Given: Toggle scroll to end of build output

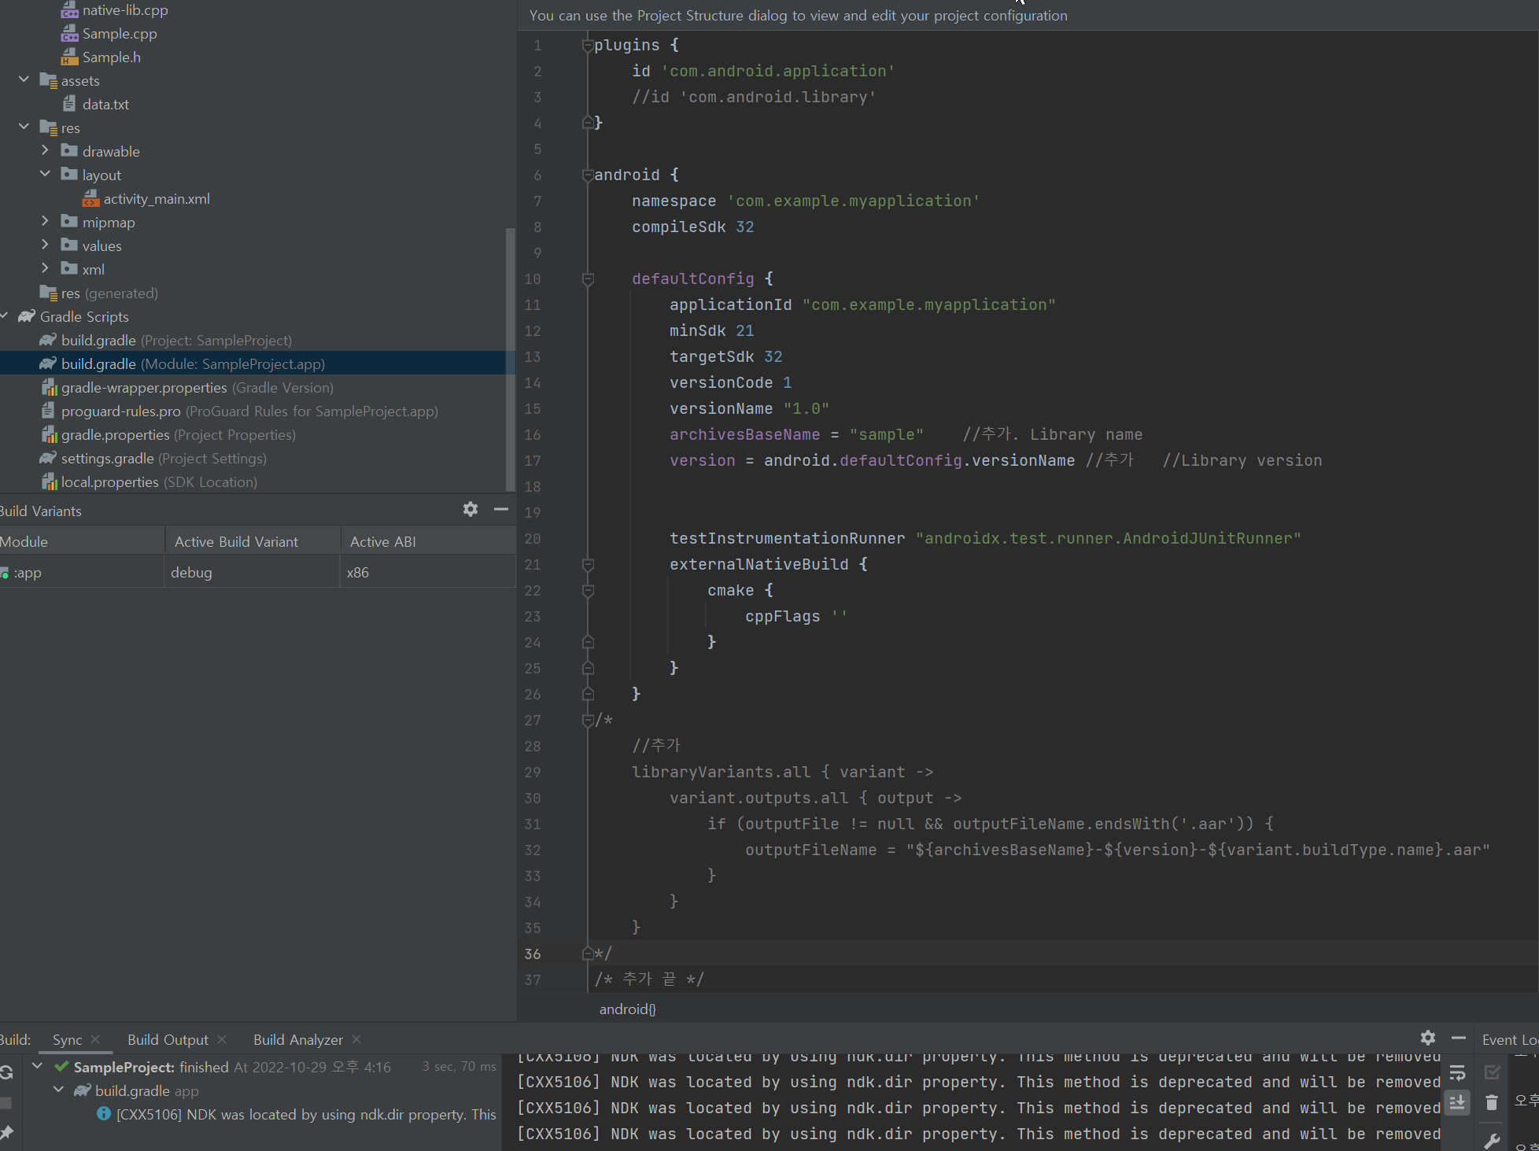Looking at the screenshot, I should click(1457, 1102).
